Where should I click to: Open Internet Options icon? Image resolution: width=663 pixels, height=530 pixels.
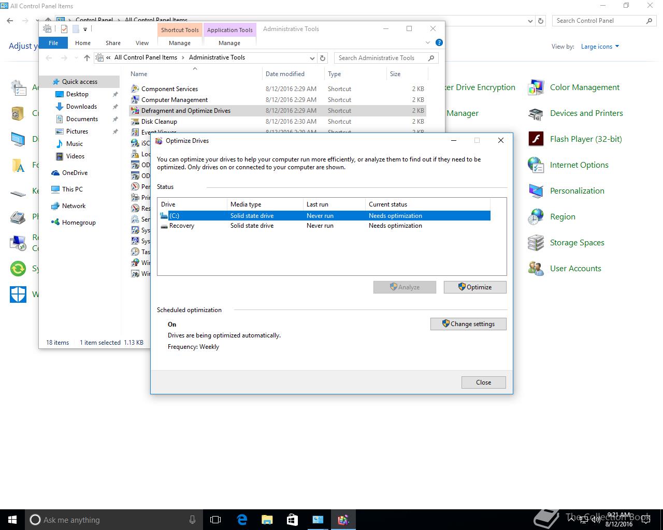point(536,165)
